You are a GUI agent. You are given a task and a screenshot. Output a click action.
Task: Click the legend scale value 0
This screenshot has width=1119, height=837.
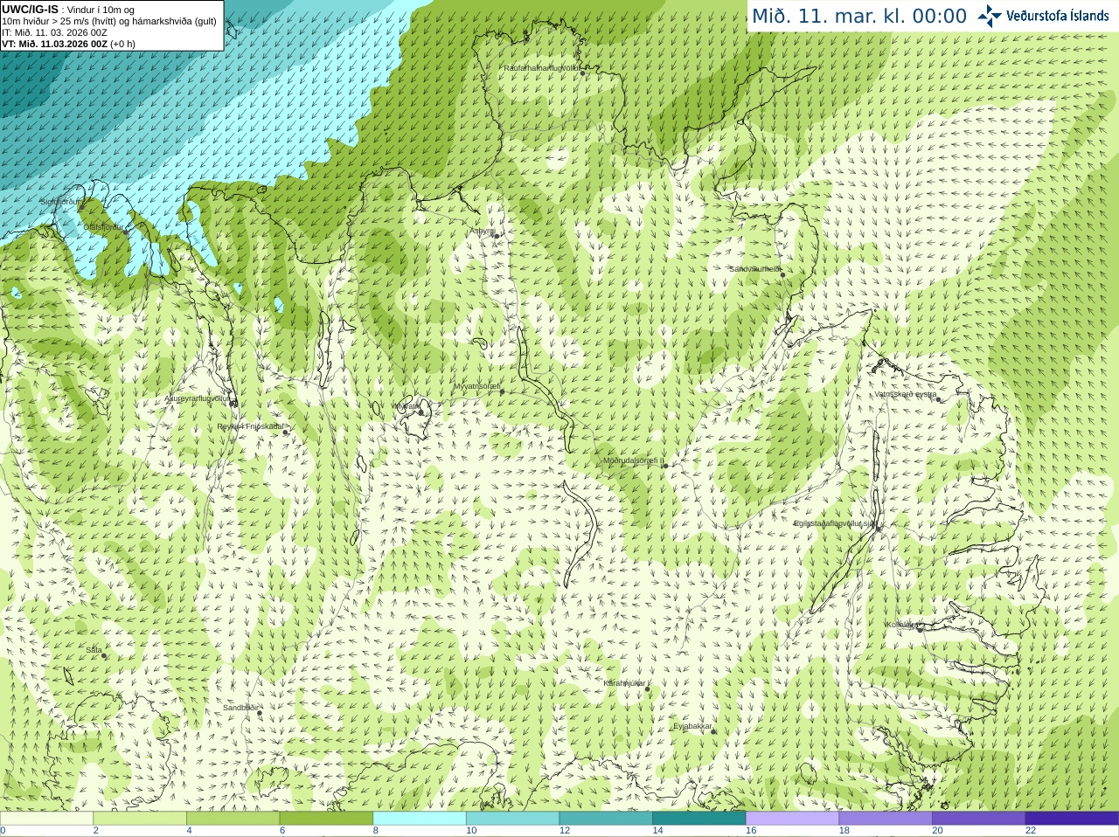click(x=3, y=831)
